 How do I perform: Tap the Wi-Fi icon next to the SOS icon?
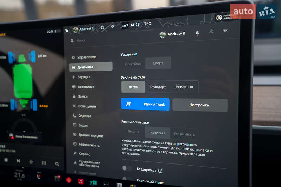pos(112,26)
